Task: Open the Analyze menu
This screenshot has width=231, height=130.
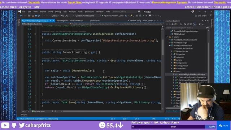Action: 72,12
